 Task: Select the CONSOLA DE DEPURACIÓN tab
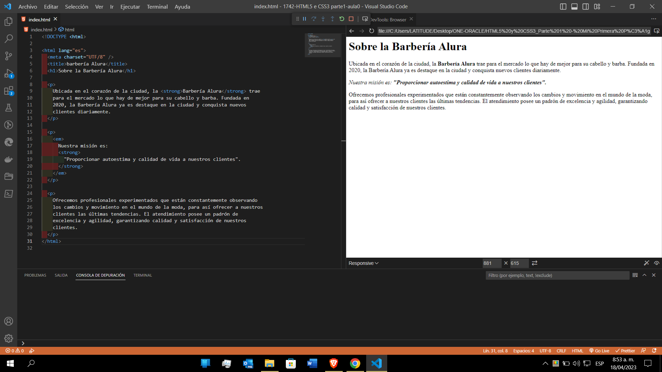tap(100, 275)
